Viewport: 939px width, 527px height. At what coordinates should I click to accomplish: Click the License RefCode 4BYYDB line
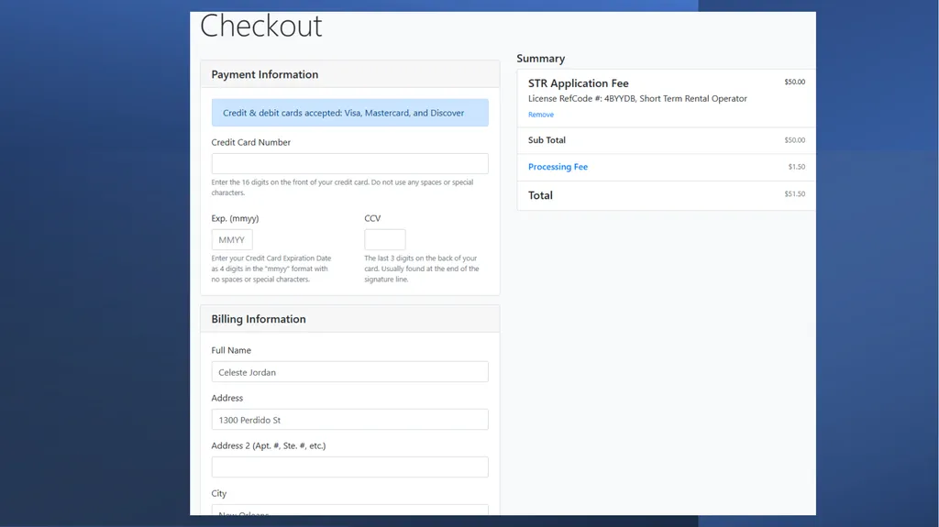[x=637, y=99]
